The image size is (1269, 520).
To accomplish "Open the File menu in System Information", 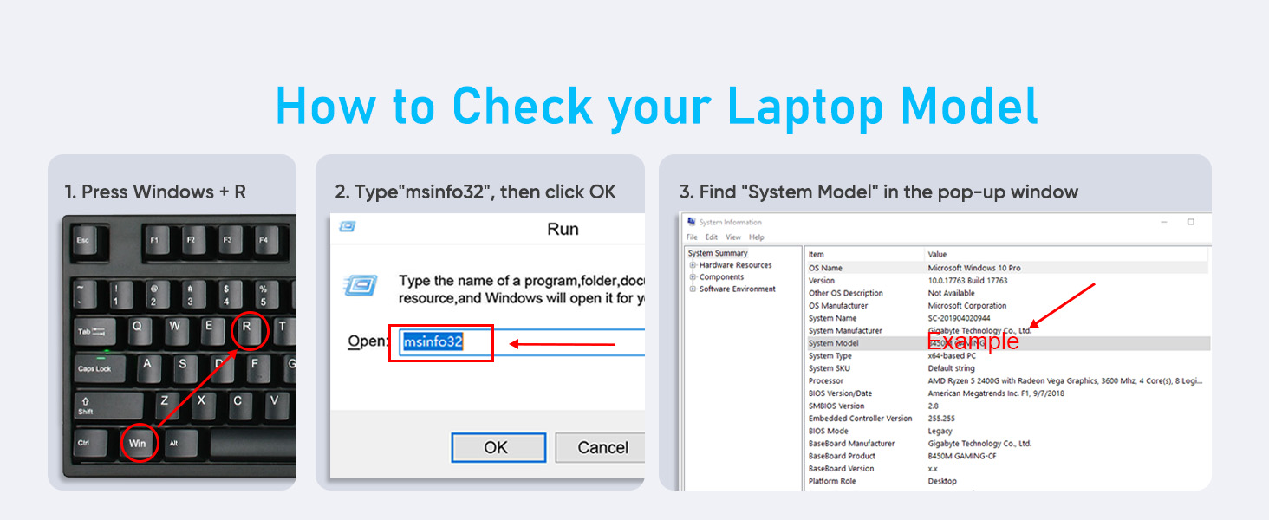I will 692,237.
